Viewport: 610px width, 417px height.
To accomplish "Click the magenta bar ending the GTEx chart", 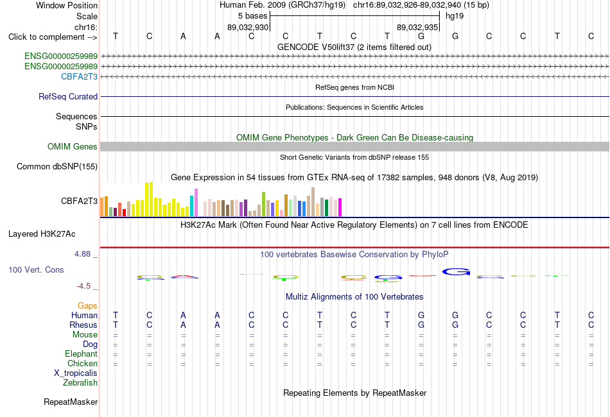I will point(340,207).
